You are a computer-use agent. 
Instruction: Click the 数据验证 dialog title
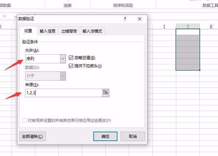click(x=26, y=19)
